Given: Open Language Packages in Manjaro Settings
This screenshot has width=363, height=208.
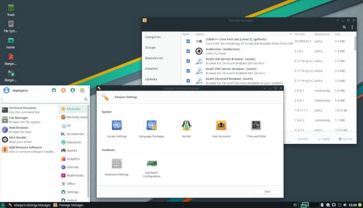Looking at the screenshot, I should pyautogui.click(x=151, y=129).
